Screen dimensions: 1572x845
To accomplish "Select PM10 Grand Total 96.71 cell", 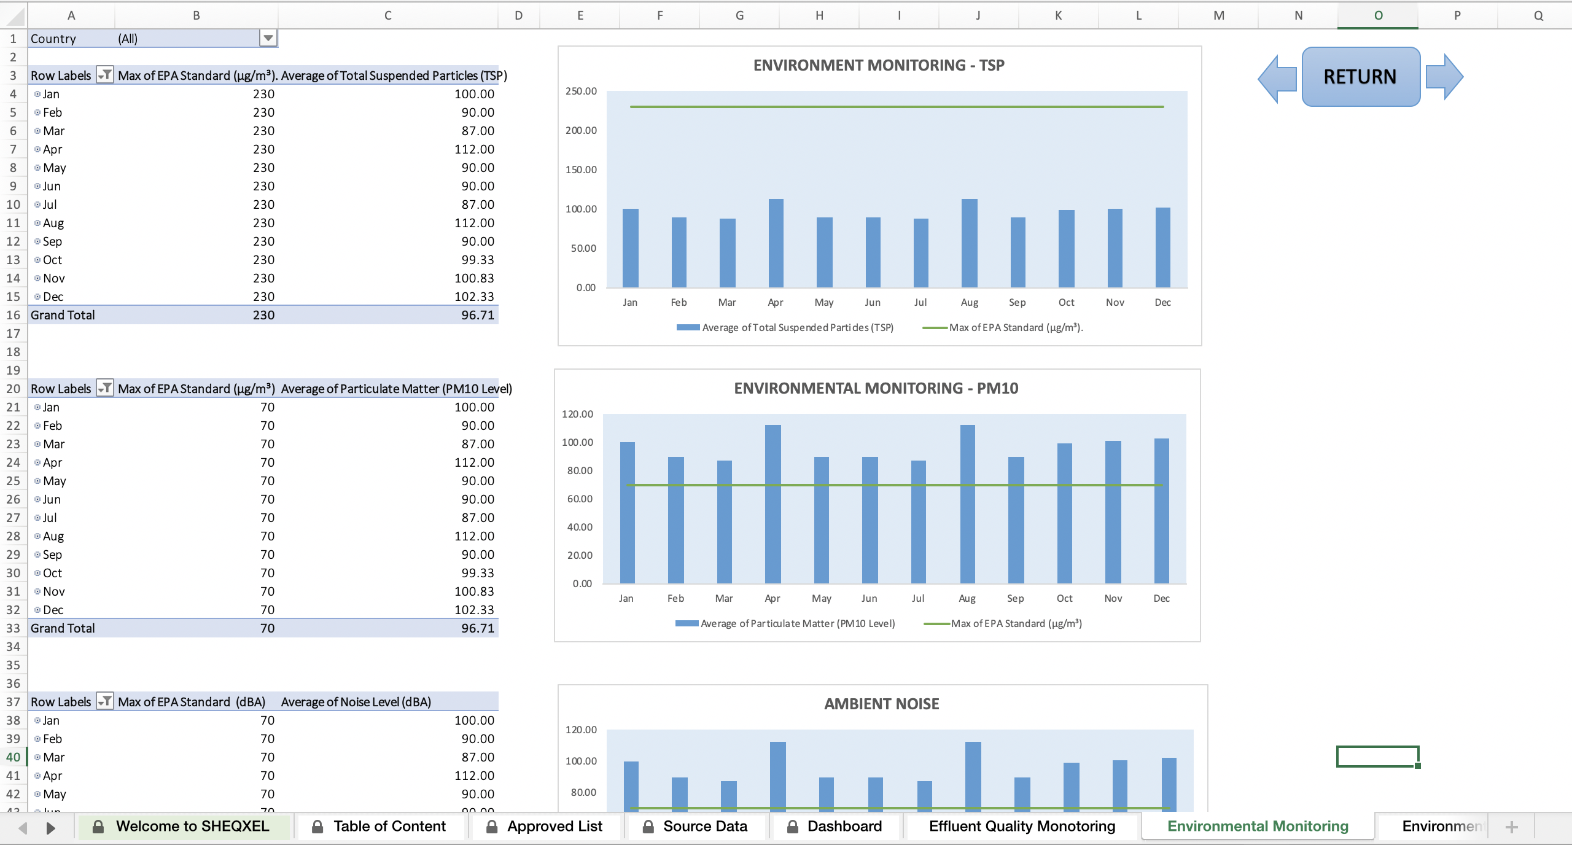I will 388,628.
